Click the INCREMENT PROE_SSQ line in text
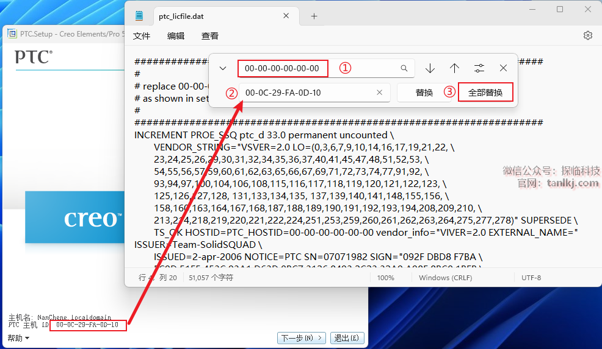602x349 pixels. click(264, 135)
